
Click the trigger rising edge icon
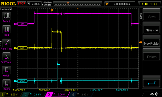coord(143,4)
